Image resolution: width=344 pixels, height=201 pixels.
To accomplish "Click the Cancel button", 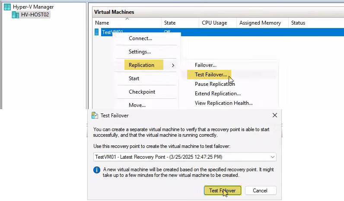I will (x=261, y=191).
